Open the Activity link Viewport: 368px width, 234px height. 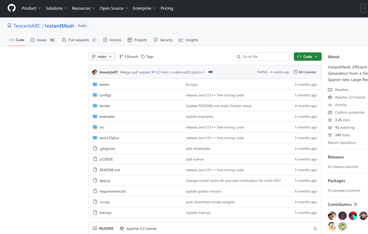338,105
